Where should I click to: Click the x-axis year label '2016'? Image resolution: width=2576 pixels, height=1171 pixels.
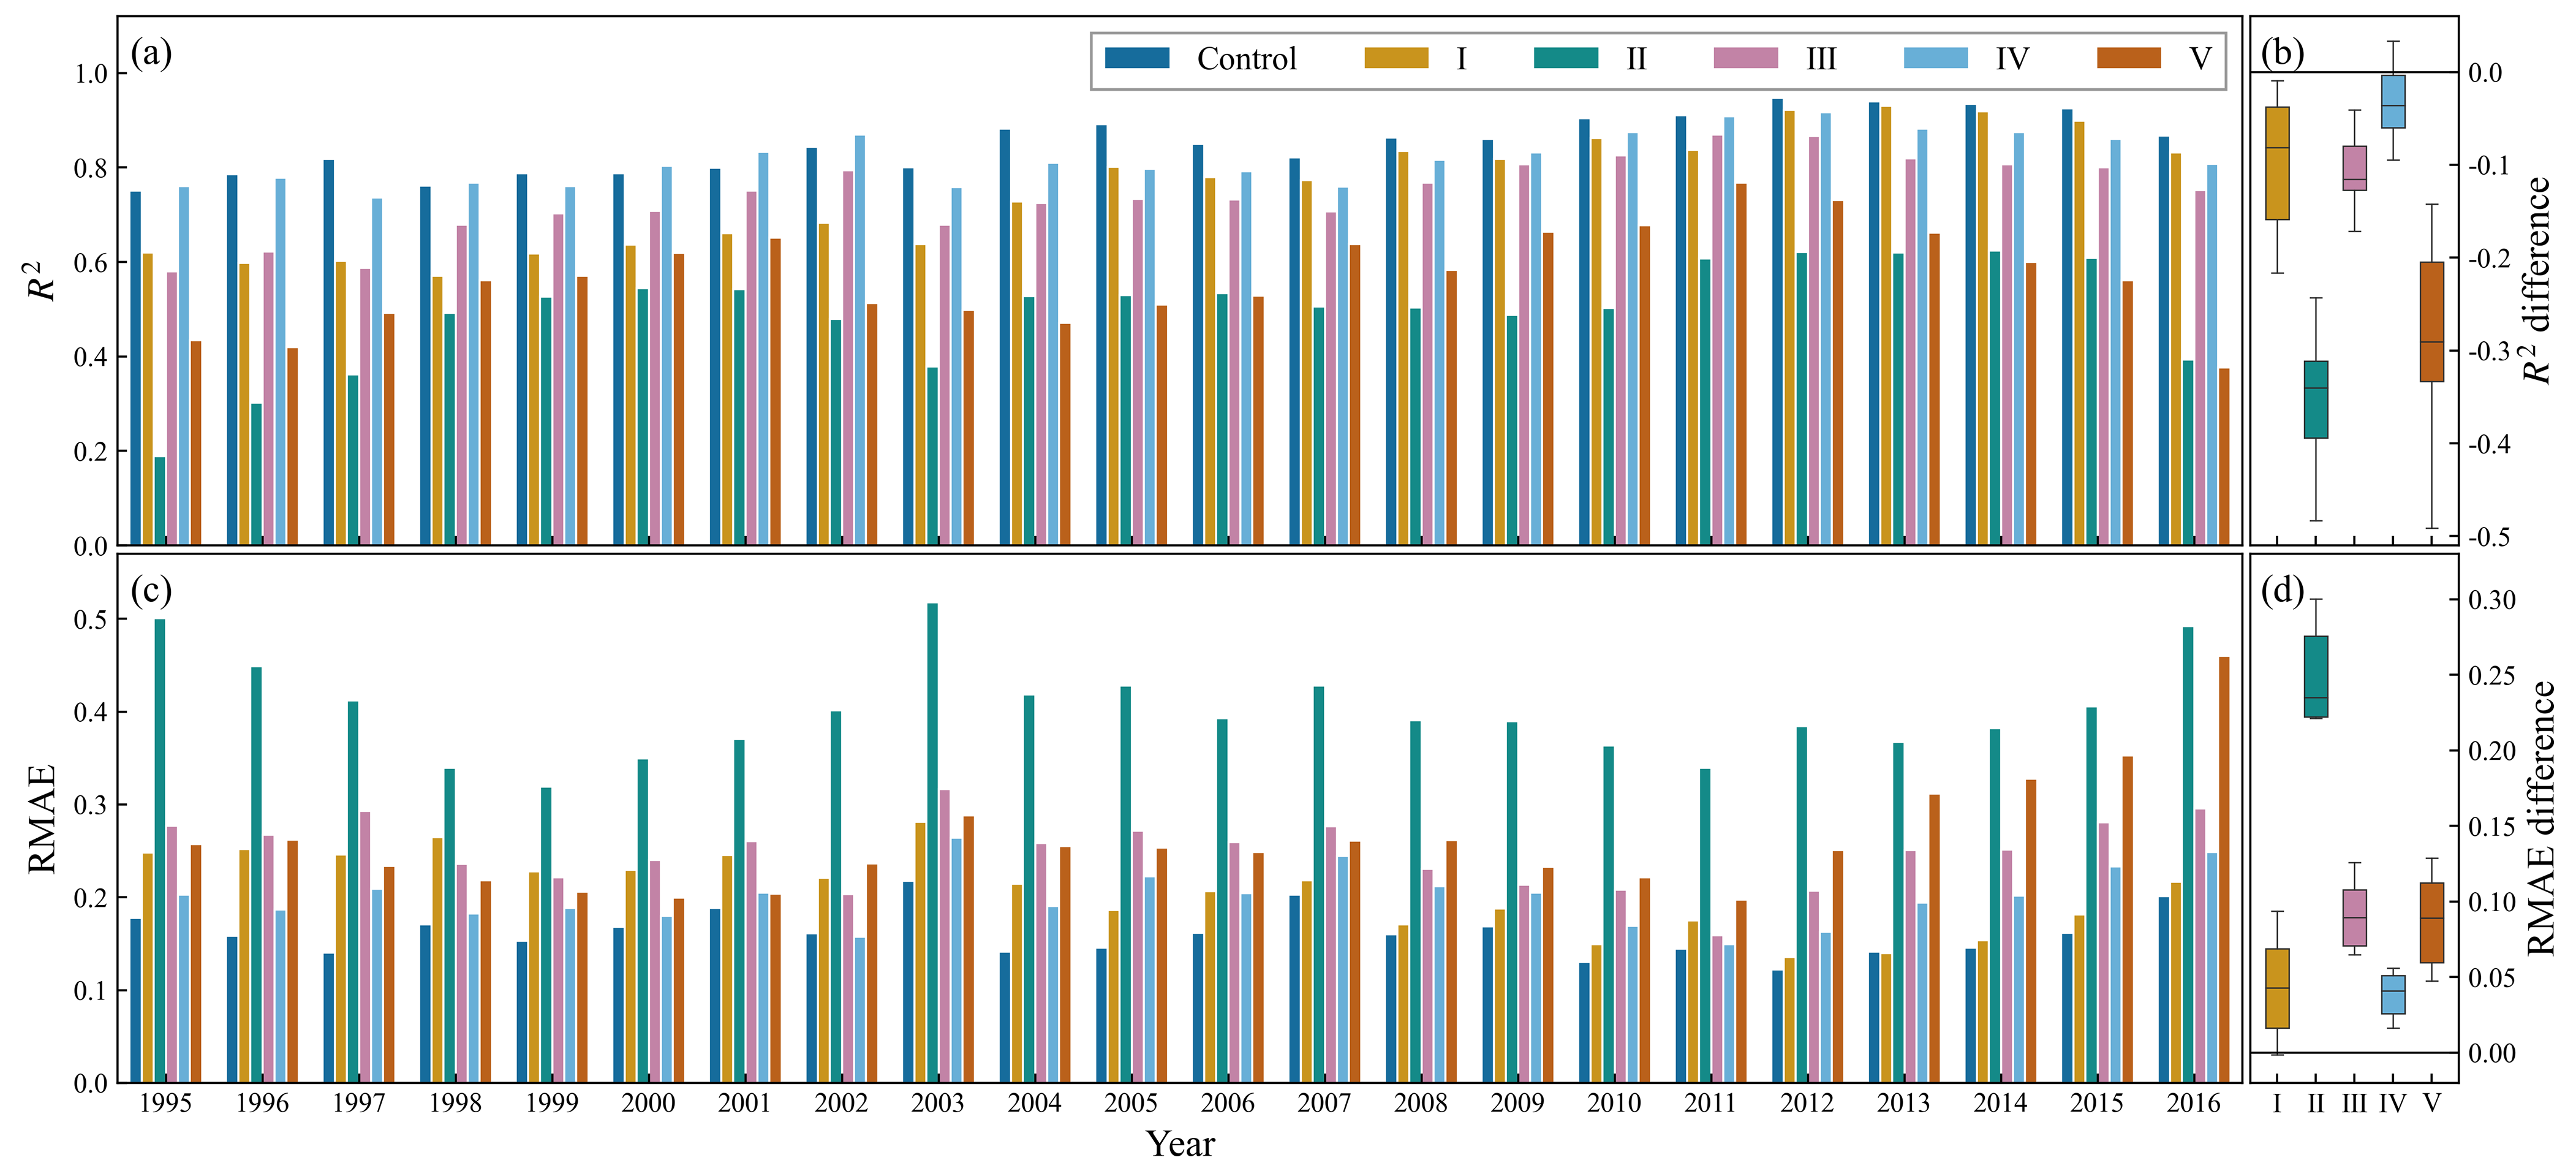2193,1103
